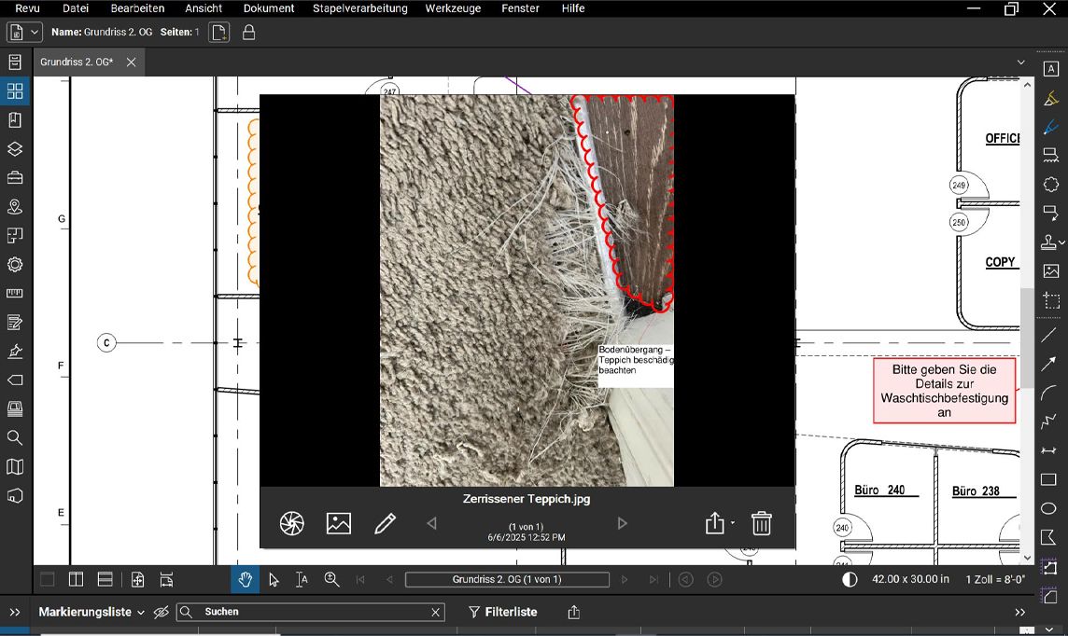Open the Thumbnails panel in left sidebar
The width and height of the screenshot is (1068, 636).
[x=15, y=90]
